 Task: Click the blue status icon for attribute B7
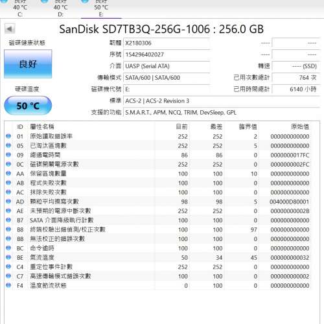coord(8,220)
